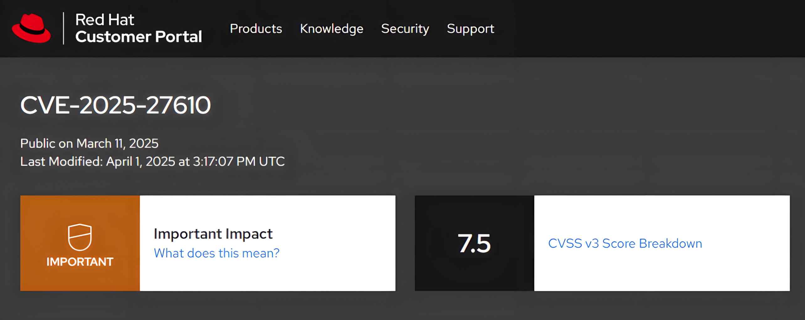Click the CVE-2025-27610 heading
805x320 pixels.
point(116,105)
